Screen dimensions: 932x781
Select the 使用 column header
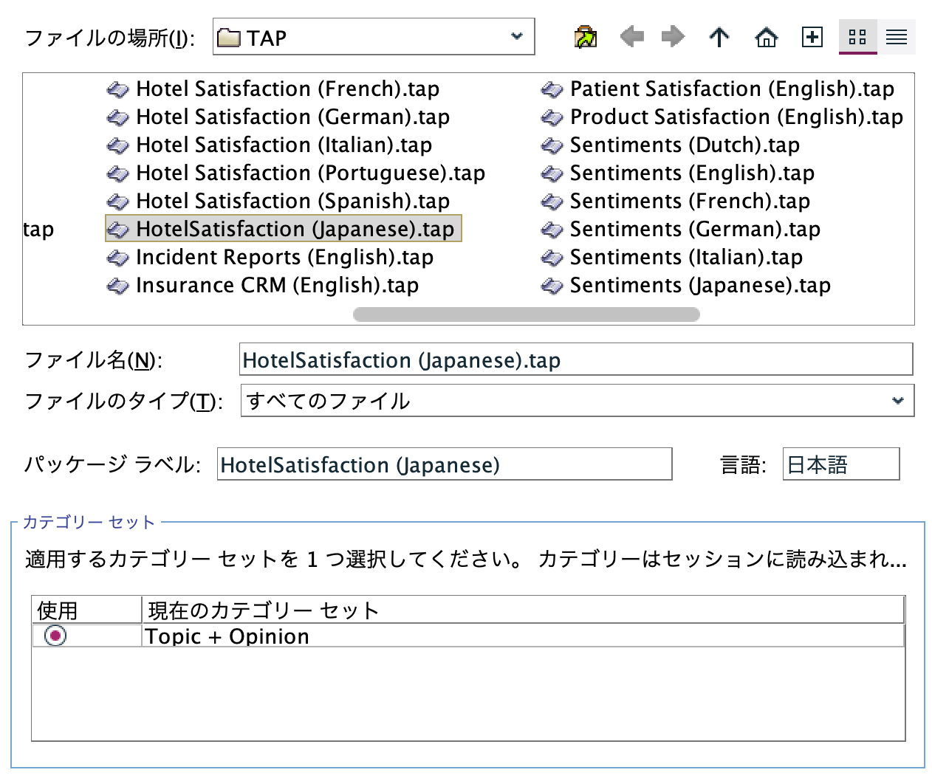click(x=85, y=610)
